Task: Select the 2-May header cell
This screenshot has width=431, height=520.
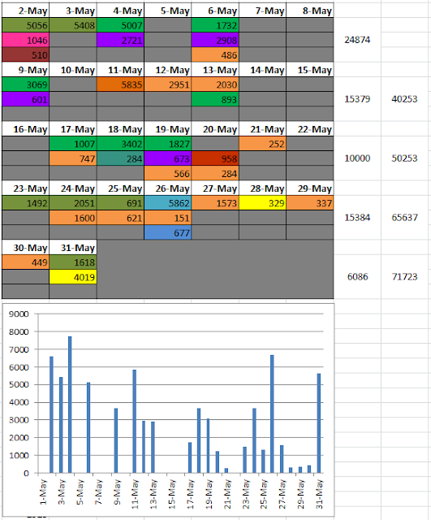Action: click(x=25, y=11)
